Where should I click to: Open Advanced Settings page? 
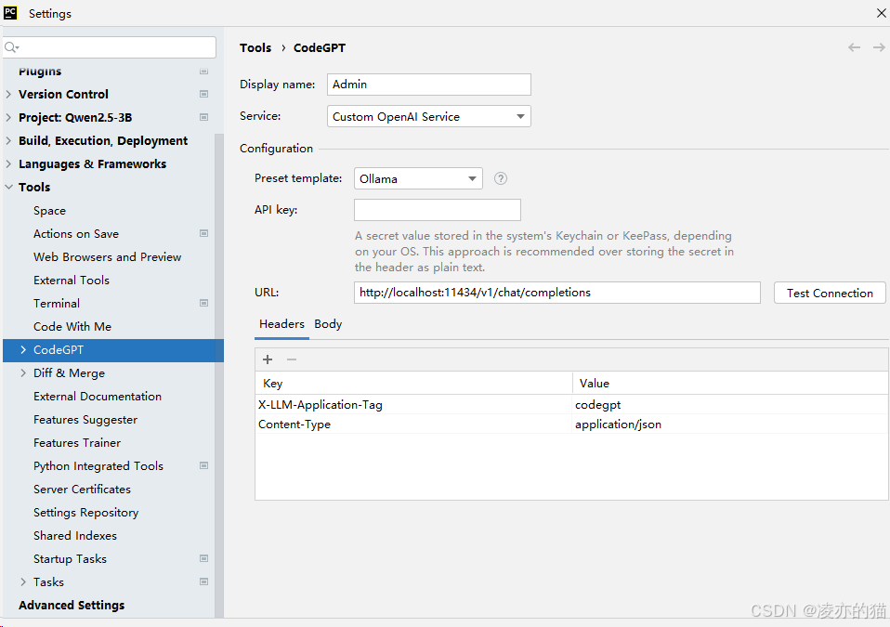[72, 606]
